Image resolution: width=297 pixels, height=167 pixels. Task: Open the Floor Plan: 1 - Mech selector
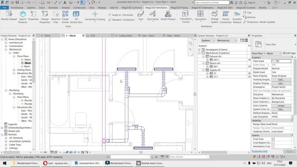pos(266,53)
